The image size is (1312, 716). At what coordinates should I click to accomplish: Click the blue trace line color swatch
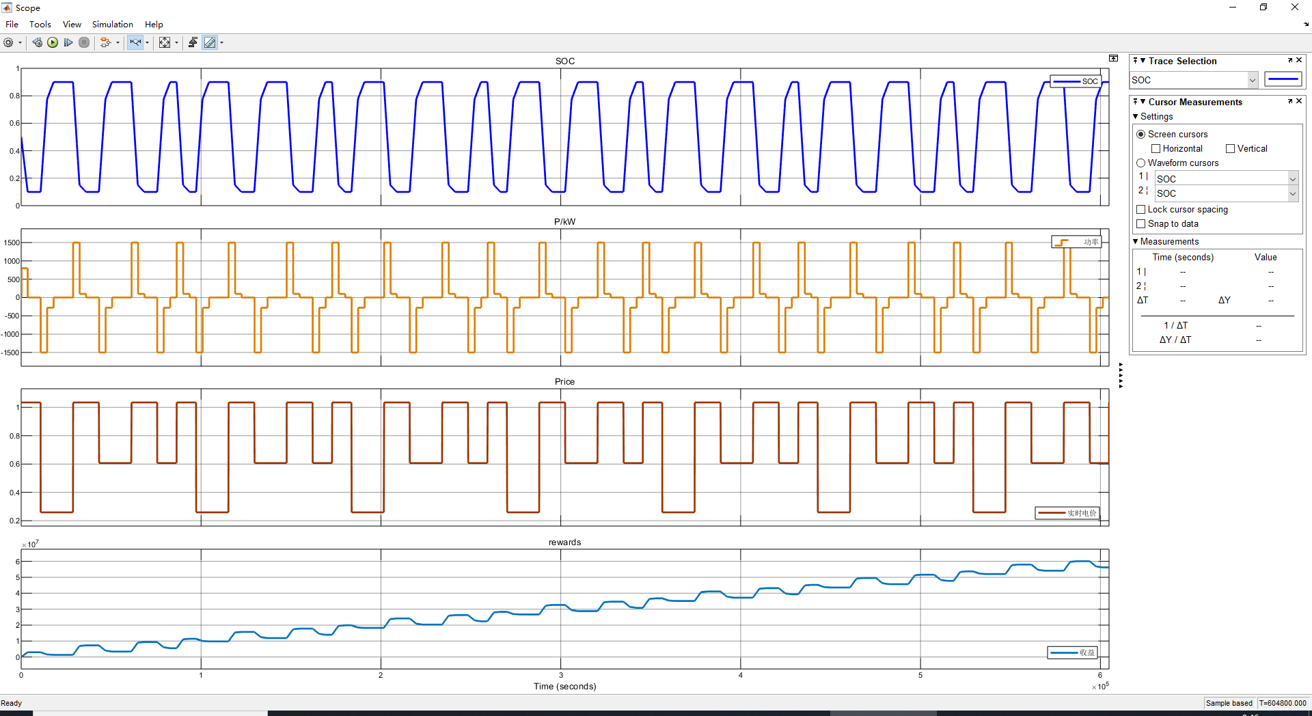pyautogui.click(x=1283, y=80)
